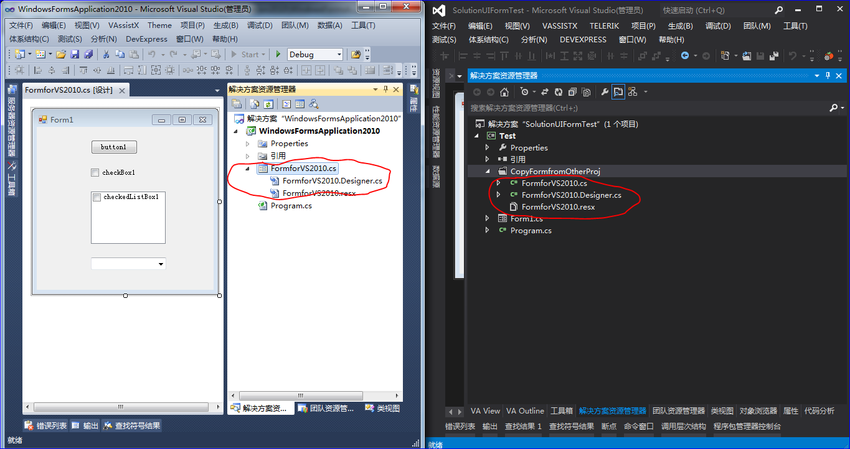The width and height of the screenshot is (850, 449).
Task: Open 错误列表 panel in VS2010 status area
Action: 45,426
